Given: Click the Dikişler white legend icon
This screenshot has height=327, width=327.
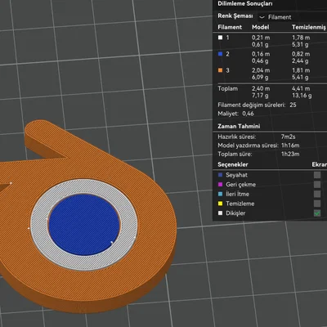Looking at the screenshot, I should (221, 213).
